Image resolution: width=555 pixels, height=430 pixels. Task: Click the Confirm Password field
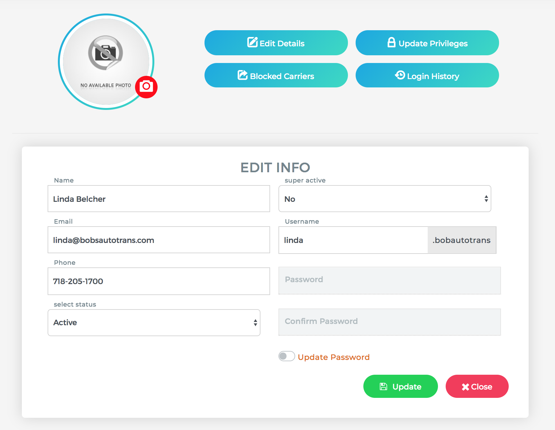[390, 322]
